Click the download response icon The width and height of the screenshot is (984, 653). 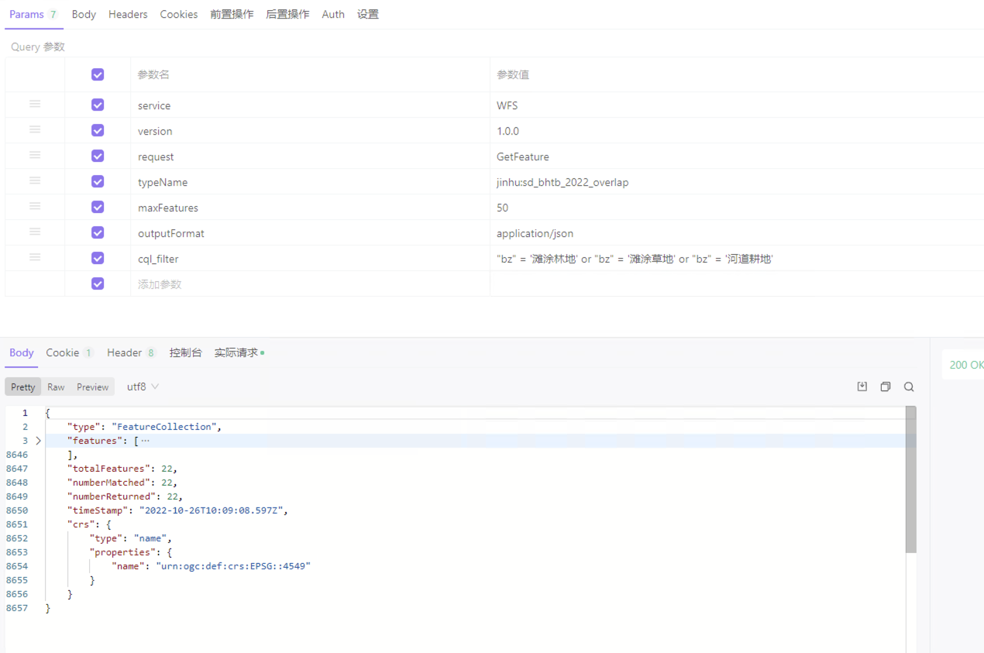pos(862,386)
